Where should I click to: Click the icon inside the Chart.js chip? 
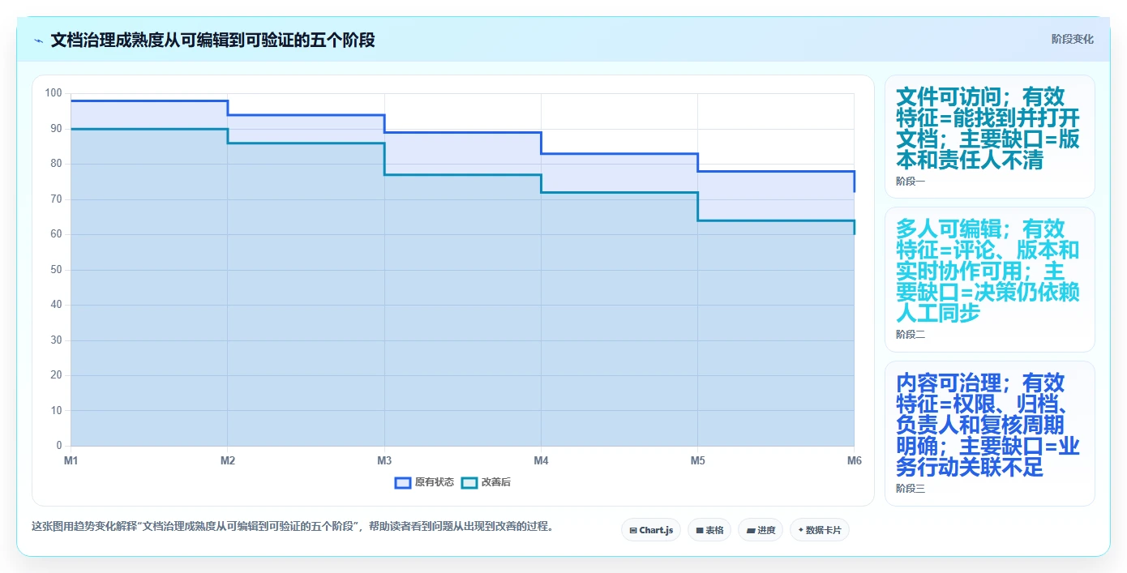[633, 531]
